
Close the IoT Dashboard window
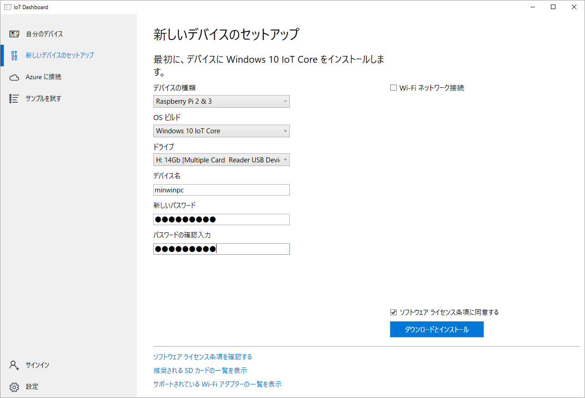[x=574, y=7]
